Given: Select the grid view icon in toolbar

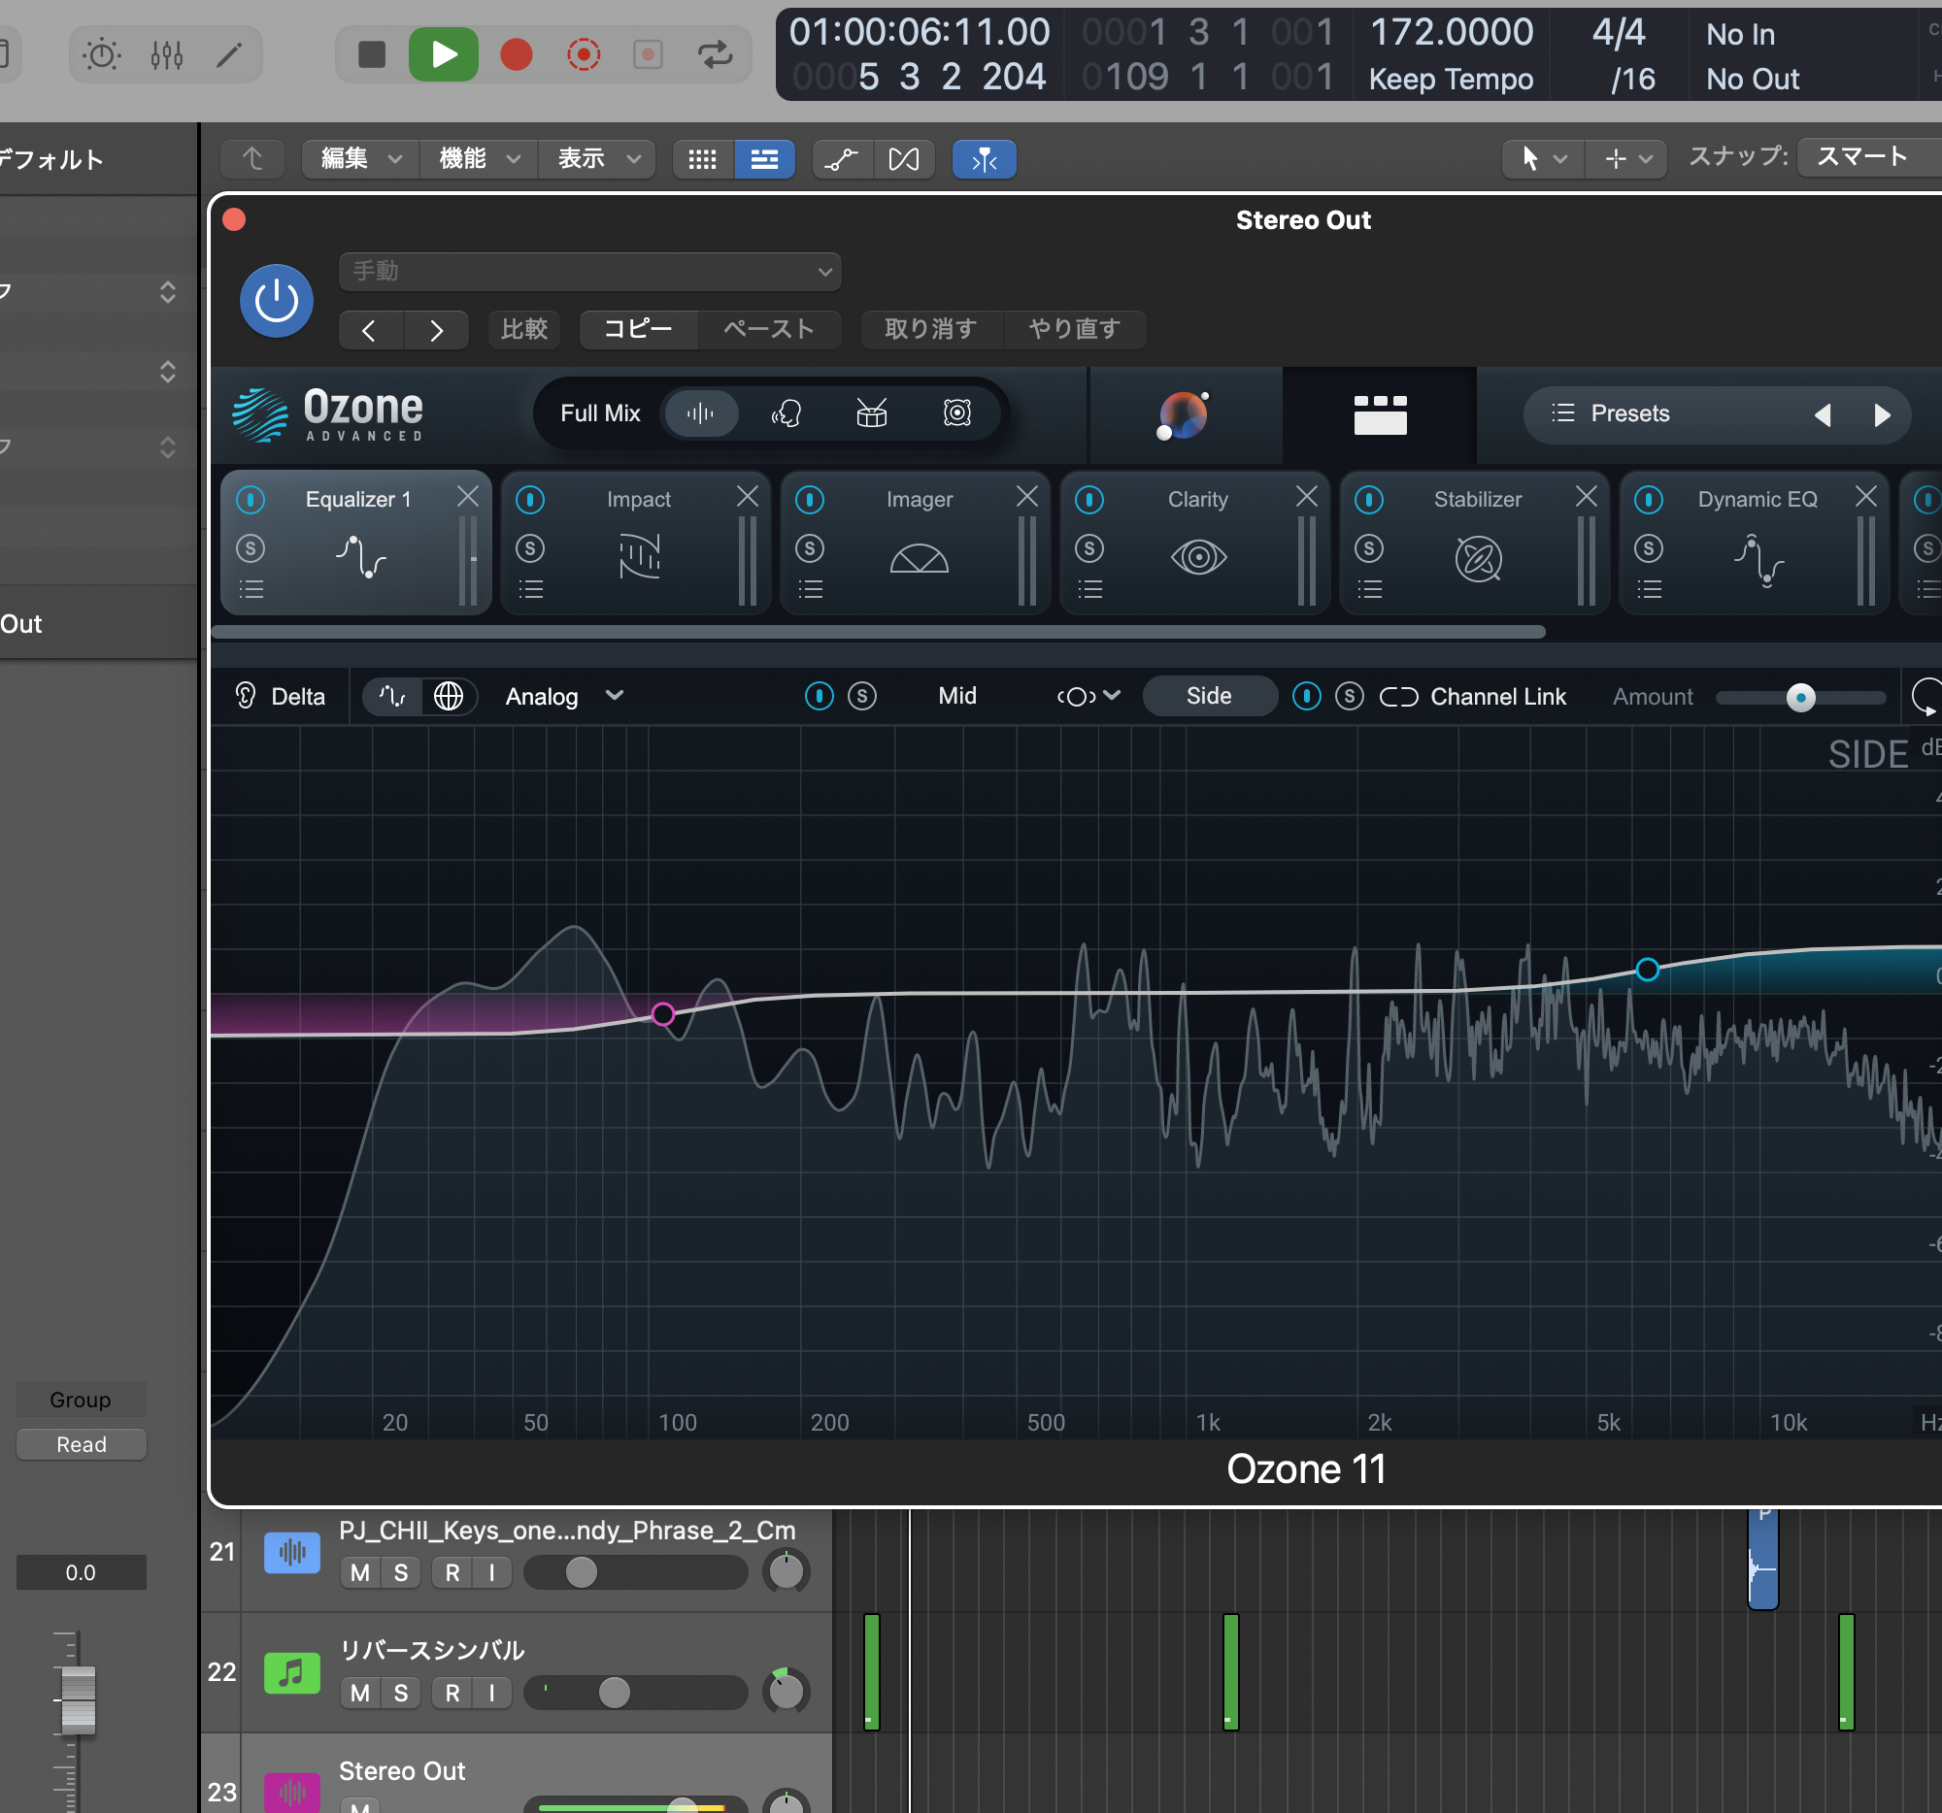Looking at the screenshot, I should coord(702,159).
